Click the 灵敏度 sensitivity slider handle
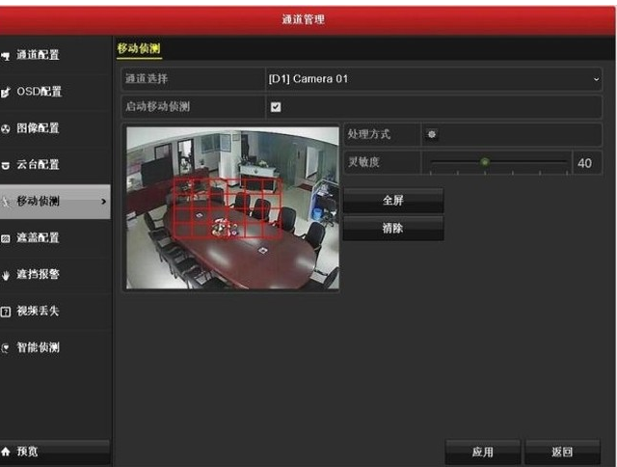The image size is (617, 467). pos(484,162)
